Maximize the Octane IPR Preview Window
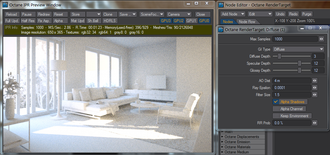This screenshot has height=155, width=330. (x=197, y=4)
